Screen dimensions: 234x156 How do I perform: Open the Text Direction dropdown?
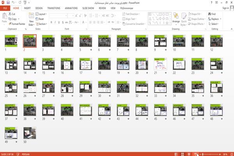coord(131,14)
